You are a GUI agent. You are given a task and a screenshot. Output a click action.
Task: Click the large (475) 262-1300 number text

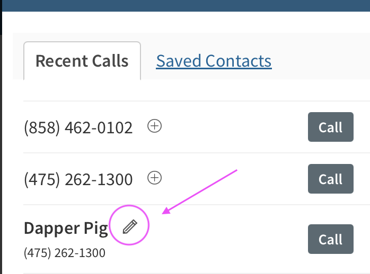point(78,179)
